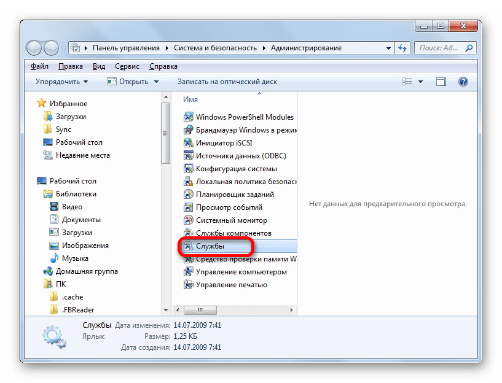Image resolution: width=502 pixels, height=383 pixels.
Task: Select the Просмотр событий icon
Action: click(188, 207)
